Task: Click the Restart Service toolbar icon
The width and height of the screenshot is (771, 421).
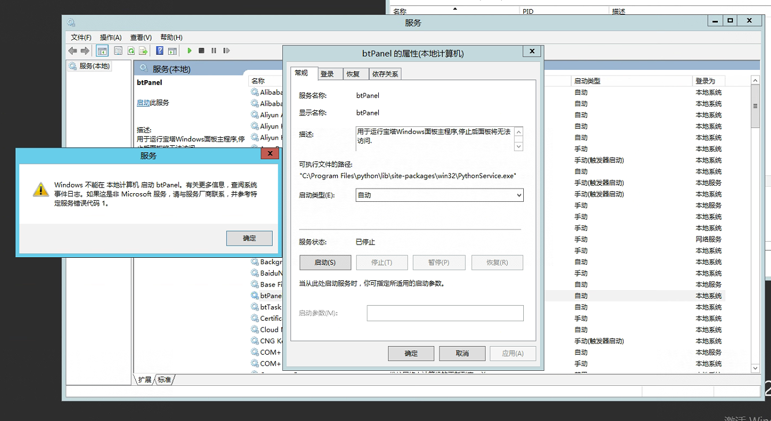Action: click(226, 51)
